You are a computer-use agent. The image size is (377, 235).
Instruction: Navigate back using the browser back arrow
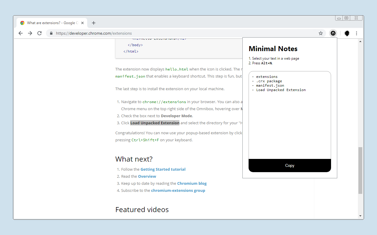(x=20, y=33)
